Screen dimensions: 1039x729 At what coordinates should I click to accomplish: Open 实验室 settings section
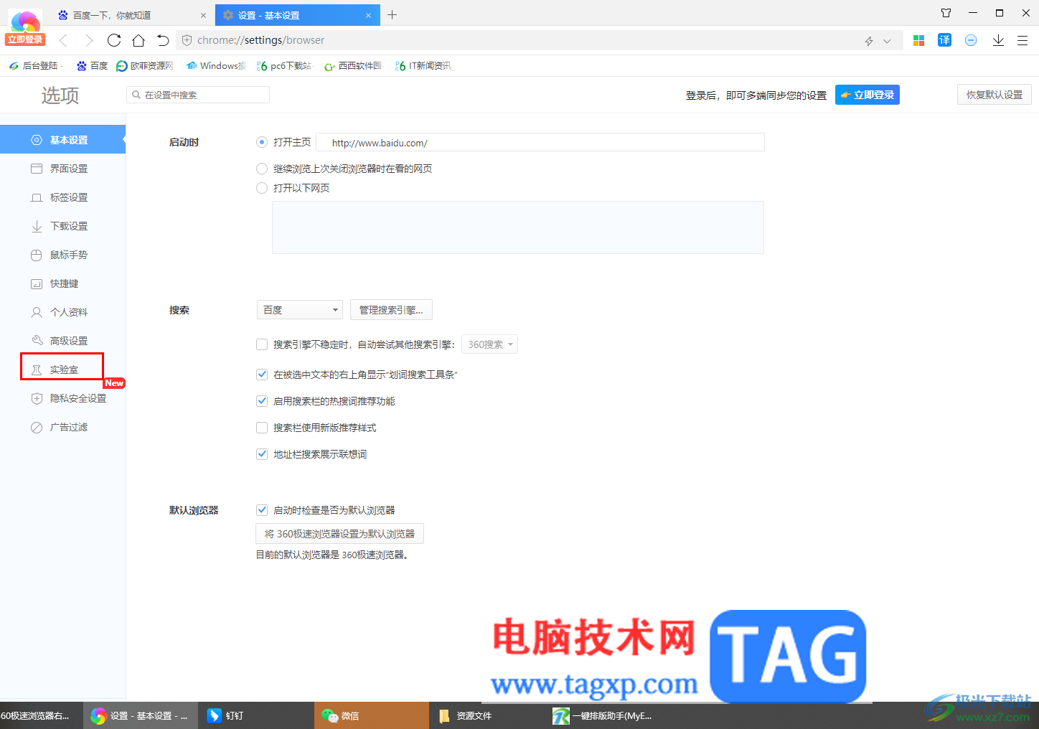62,370
